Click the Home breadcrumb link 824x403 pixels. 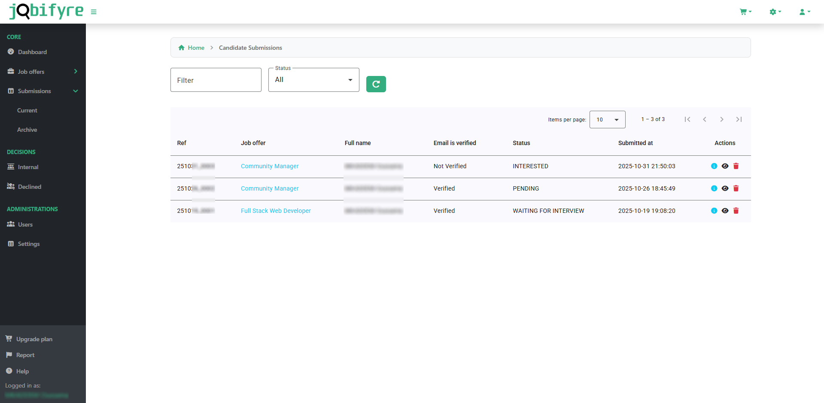point(196,48)
